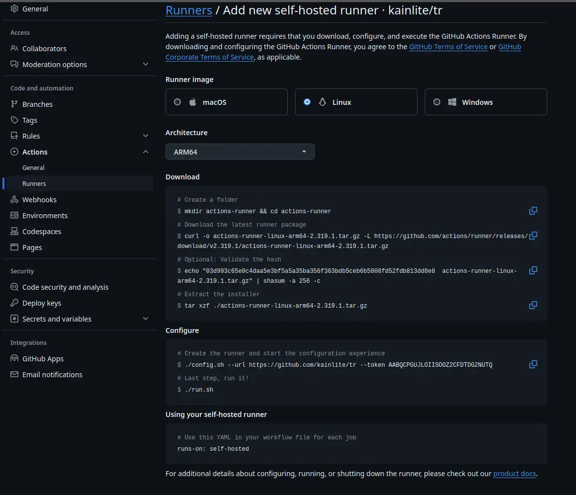Click the 'Code and automation' sidebar heading

(x=42, y=88)
